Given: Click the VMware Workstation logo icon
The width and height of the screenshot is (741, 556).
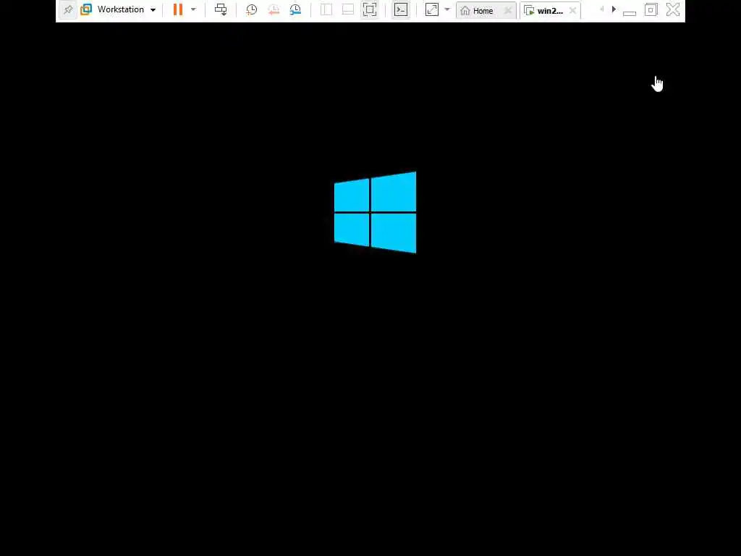Looking at the screenshot, I should 86,9.
